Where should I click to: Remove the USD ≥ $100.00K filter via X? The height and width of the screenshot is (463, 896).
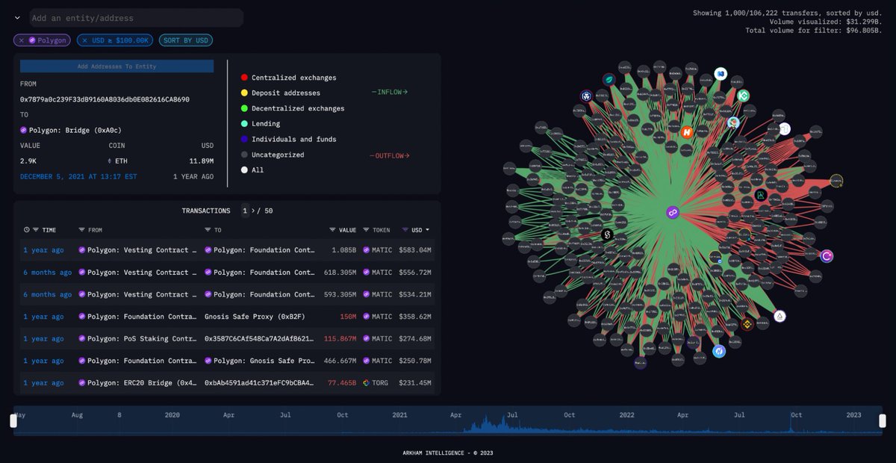click(84, 40)
